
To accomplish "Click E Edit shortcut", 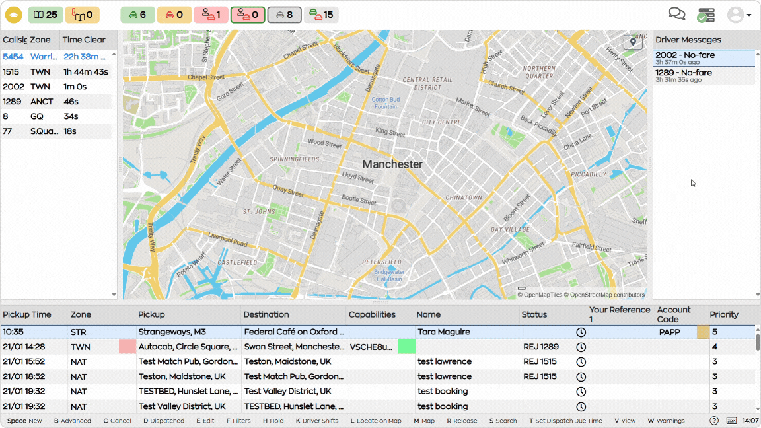I will 205,421.
